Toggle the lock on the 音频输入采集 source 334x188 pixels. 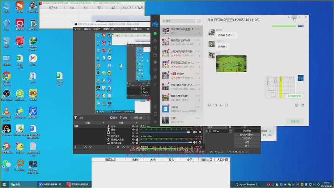click(137, 140)
